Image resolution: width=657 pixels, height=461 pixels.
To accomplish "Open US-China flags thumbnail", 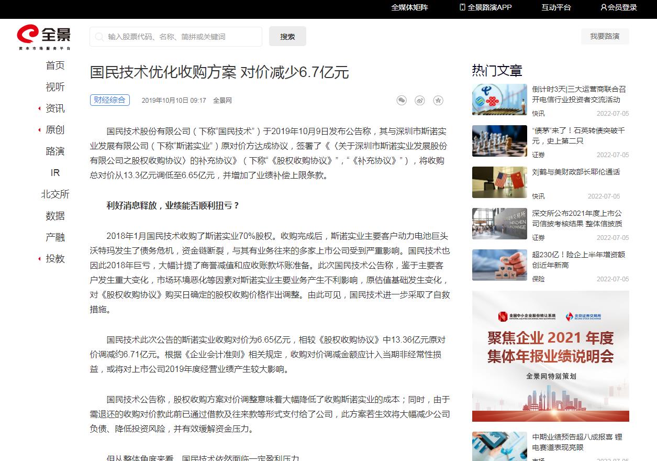I will click(499, 182).
